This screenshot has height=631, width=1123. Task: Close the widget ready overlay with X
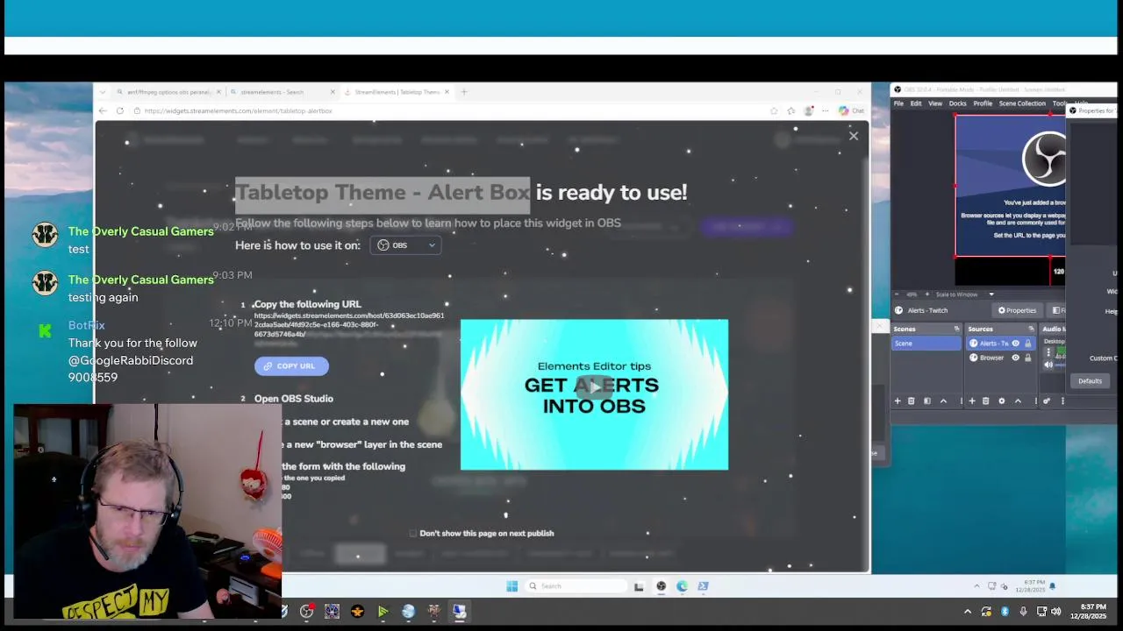854,136
